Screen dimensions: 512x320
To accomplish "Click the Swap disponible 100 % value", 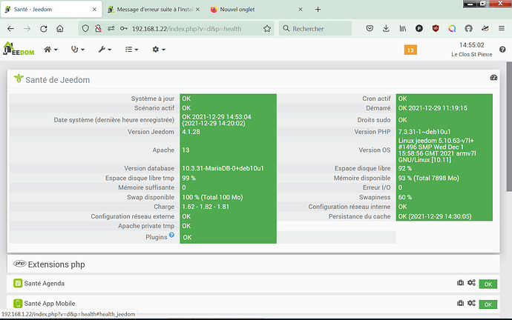I will [212, 197].
